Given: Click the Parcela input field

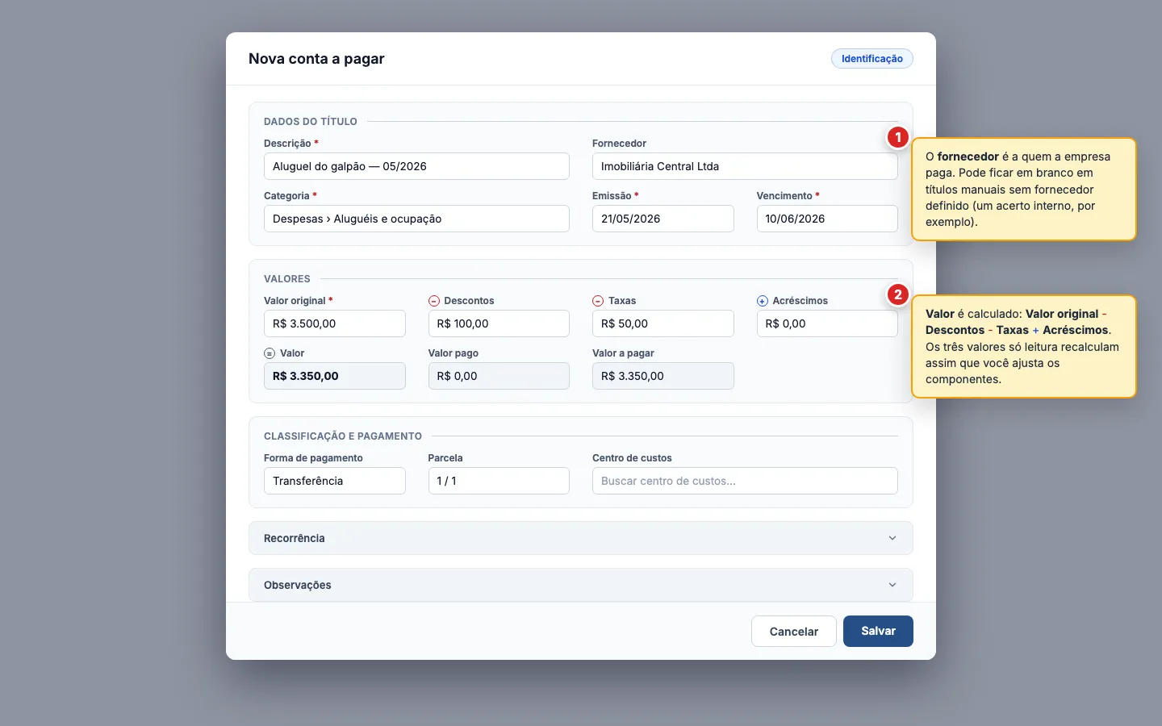Looking at the screenshot, I should [x=499, y=481].
